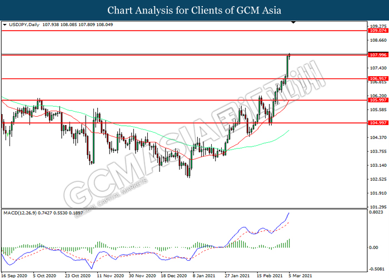This screenshot has height=278, width=389.
Task: Click the 106.200 axis price value
Action: click(378, 96)
